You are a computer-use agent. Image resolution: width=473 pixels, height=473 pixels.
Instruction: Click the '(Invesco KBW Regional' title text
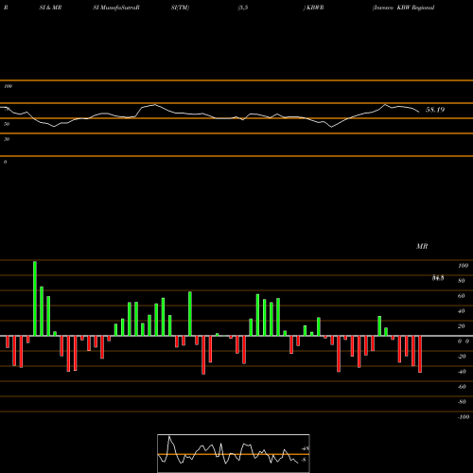point(403,8)
